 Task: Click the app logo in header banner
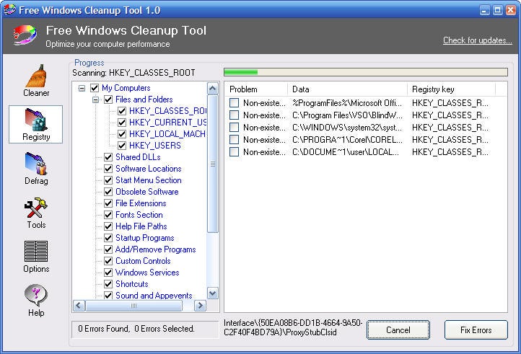point(25,35)
